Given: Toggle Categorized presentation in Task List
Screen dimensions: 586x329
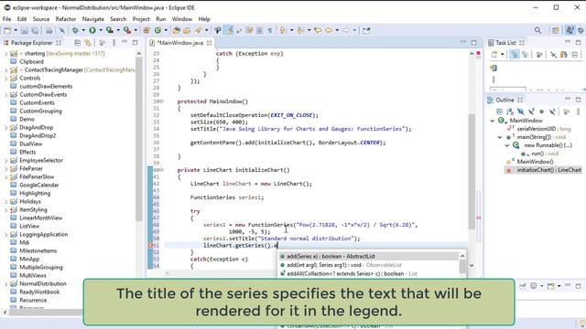Looking at the screenshot, I should 515,55.
